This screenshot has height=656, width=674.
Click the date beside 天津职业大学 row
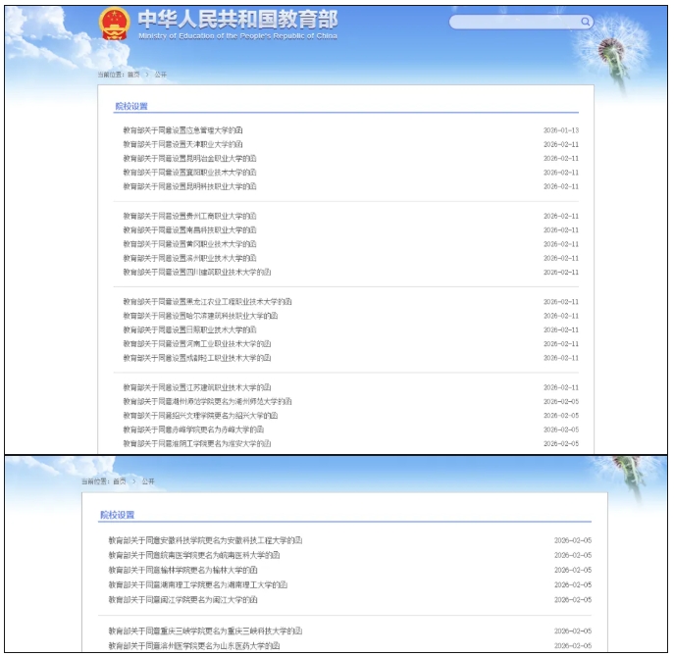coord(561,144)
